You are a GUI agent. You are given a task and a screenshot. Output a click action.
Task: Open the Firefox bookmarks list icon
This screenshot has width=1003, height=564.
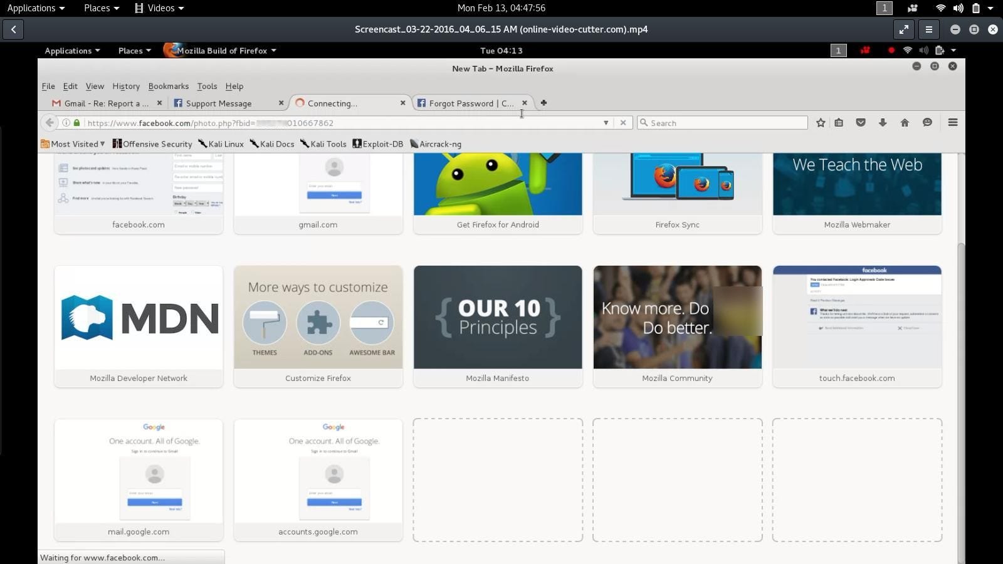839,123
